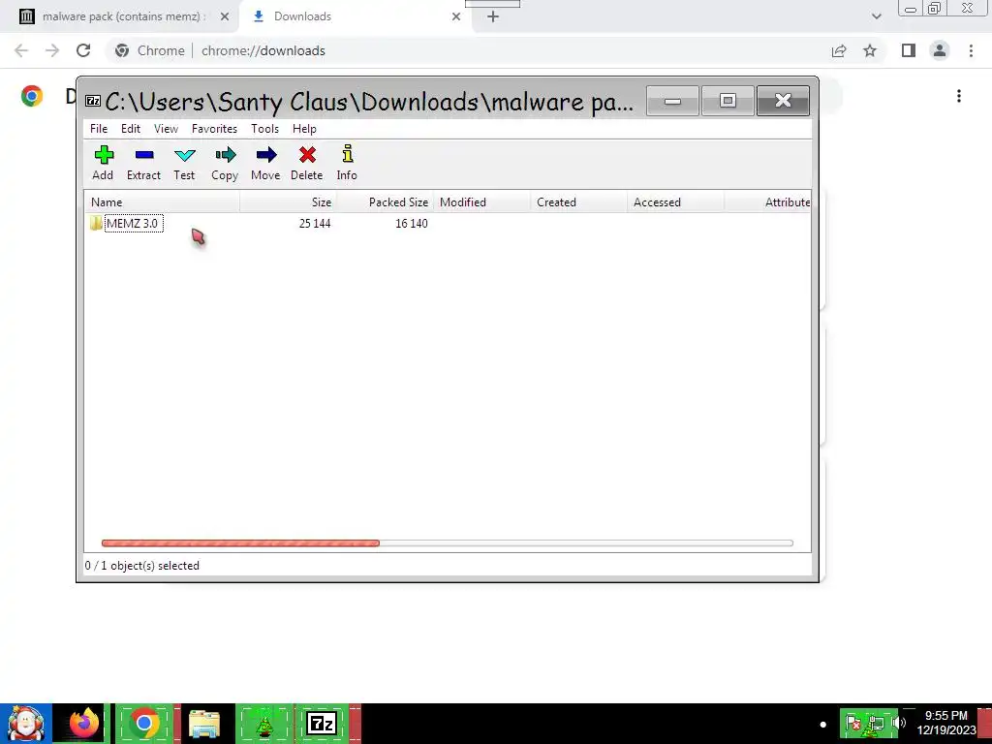Share this page icon in Chrome
Viewport: 992px width, 744px height.
click(x=839, y=51)
